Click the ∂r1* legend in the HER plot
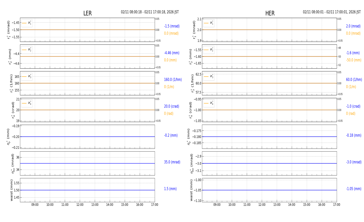364x222 pixels. coord(209,23)
